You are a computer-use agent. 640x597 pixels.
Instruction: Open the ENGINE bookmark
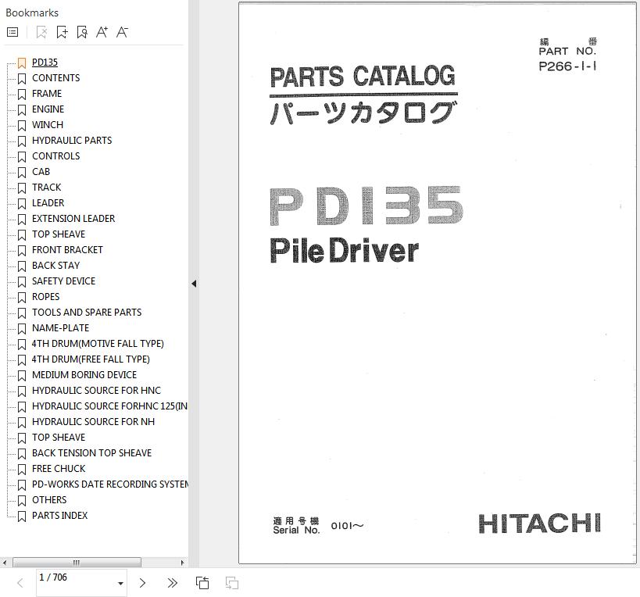pos(48,109)
